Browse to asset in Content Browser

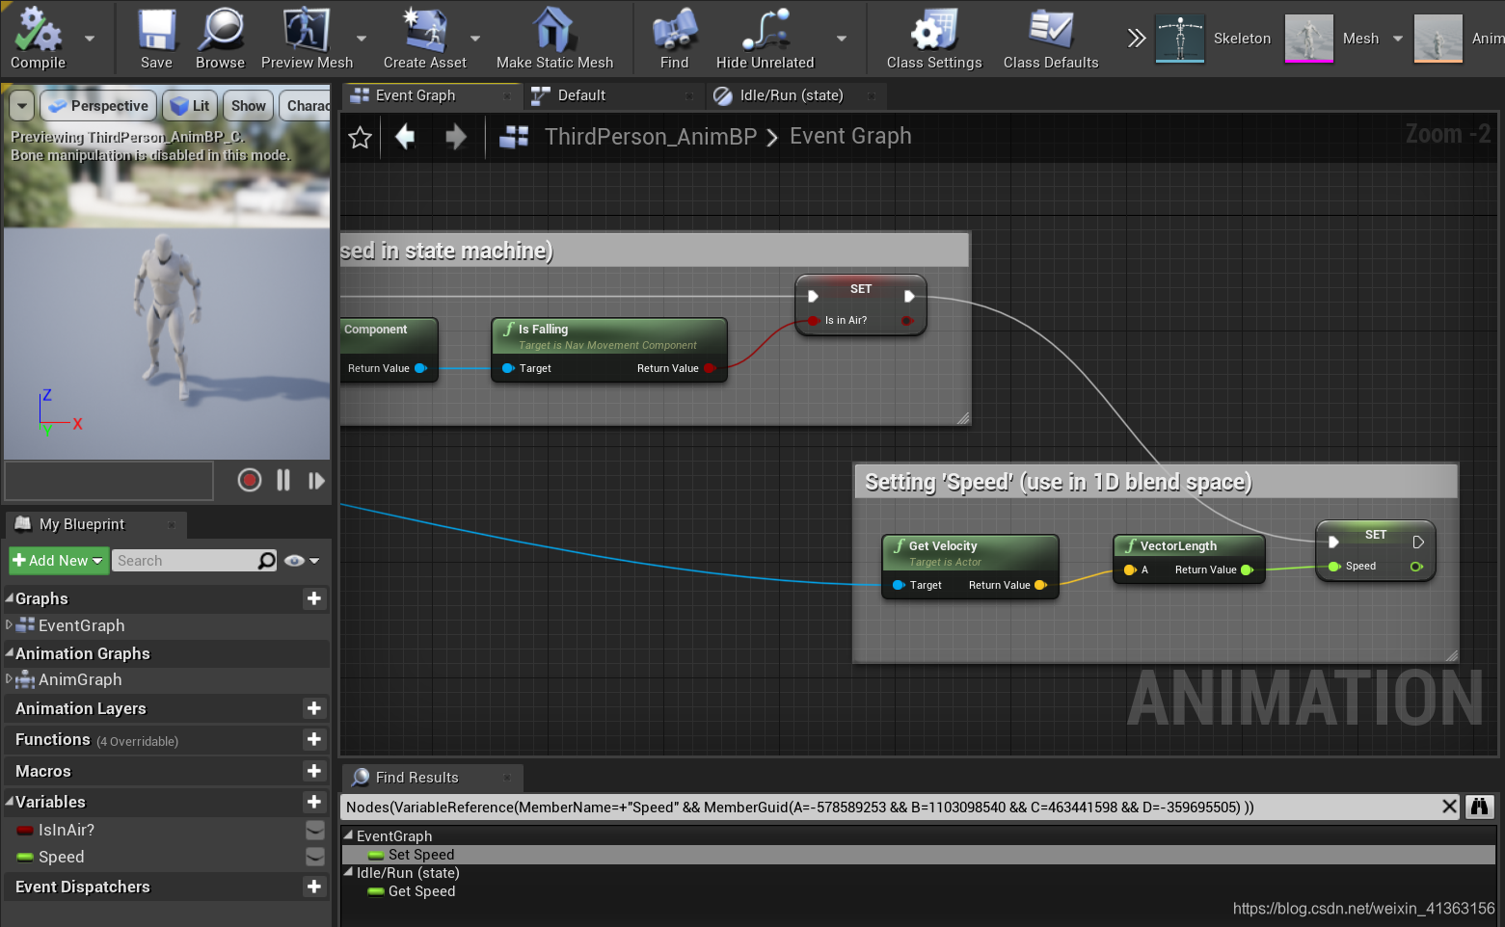point(220,39)
